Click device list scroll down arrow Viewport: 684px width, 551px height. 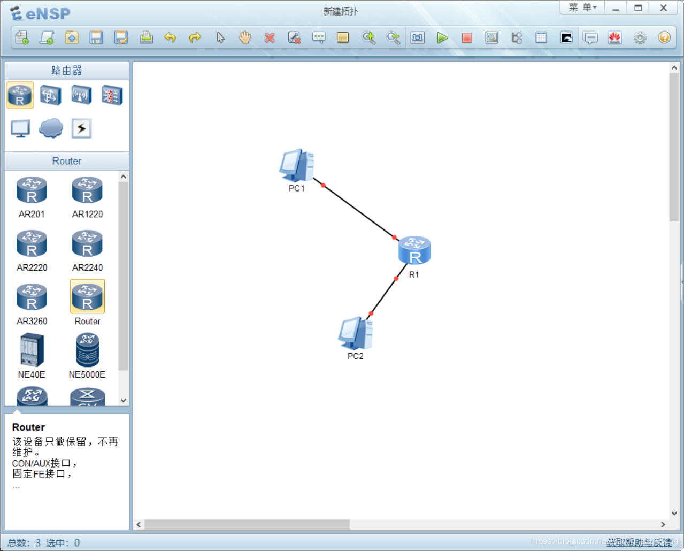[x=124, y=400]
